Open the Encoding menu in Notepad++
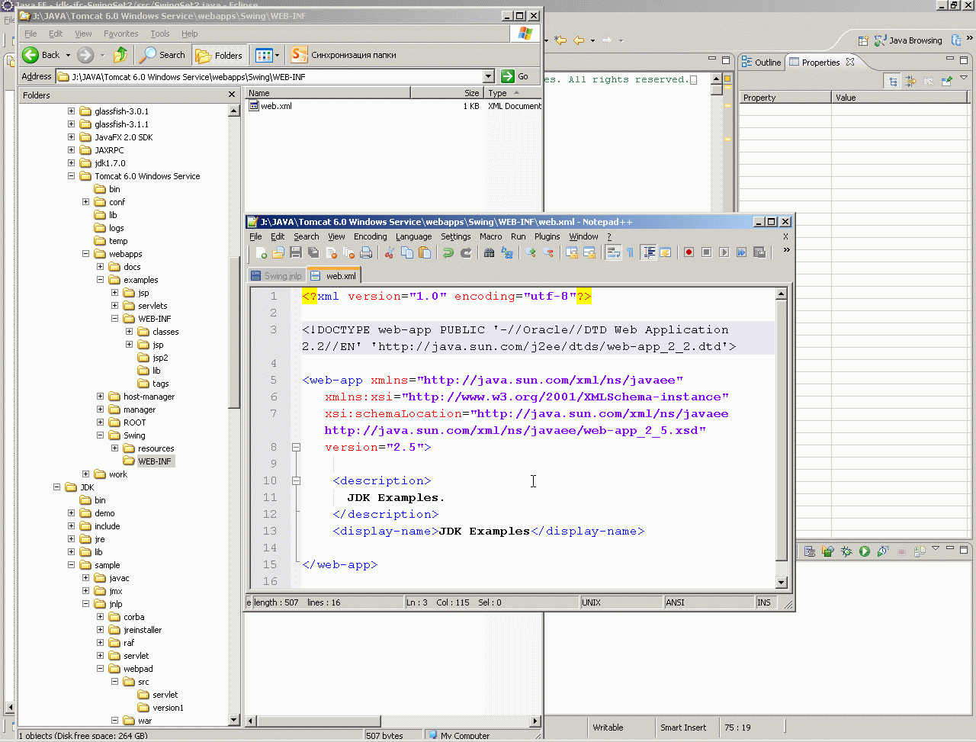Viewport: 976px width, 742px height. [x=370, y=236]
